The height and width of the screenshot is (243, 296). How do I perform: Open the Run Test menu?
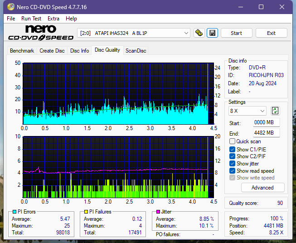click(x=31, y=19)
